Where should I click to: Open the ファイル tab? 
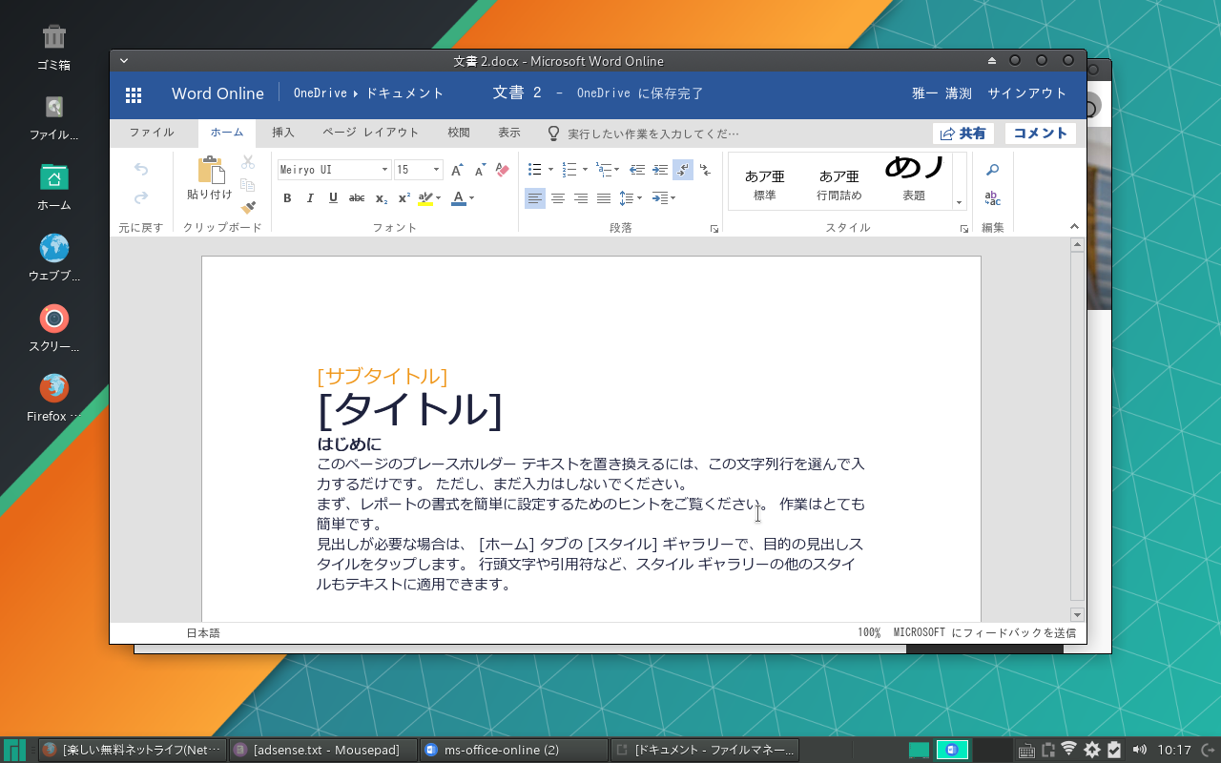point(152,134)
